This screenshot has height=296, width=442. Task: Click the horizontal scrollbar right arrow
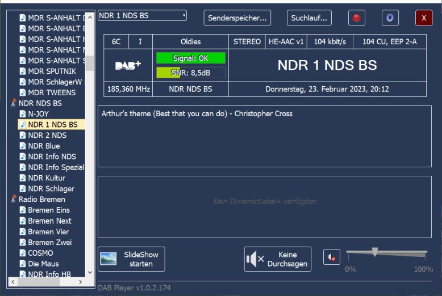[x=80, y=282]
